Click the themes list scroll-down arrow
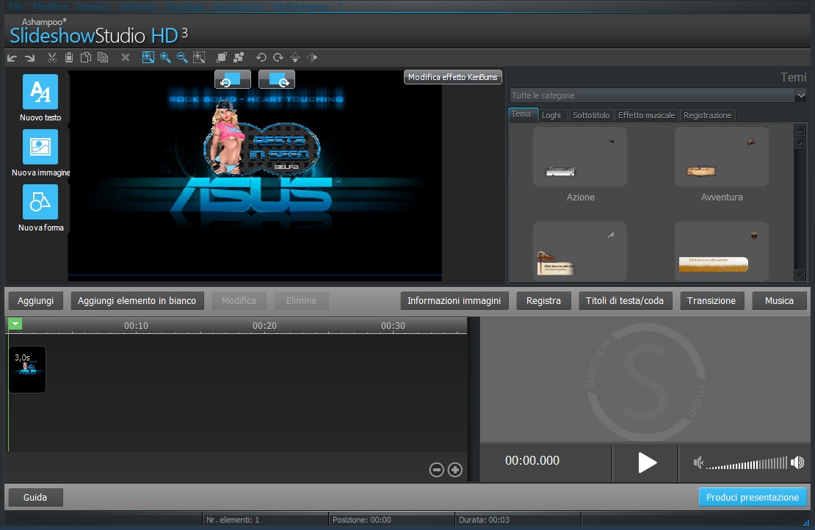The height and width of the screenshot is (530, 815). pyautogui.click(x=800, y=275)
